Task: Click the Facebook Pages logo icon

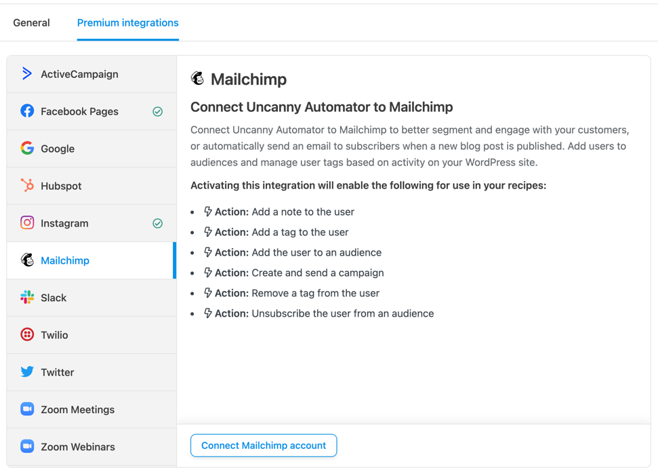Action: [27, 111]
